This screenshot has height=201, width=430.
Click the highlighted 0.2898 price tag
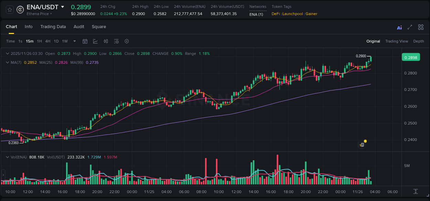(x=411, y=57)
